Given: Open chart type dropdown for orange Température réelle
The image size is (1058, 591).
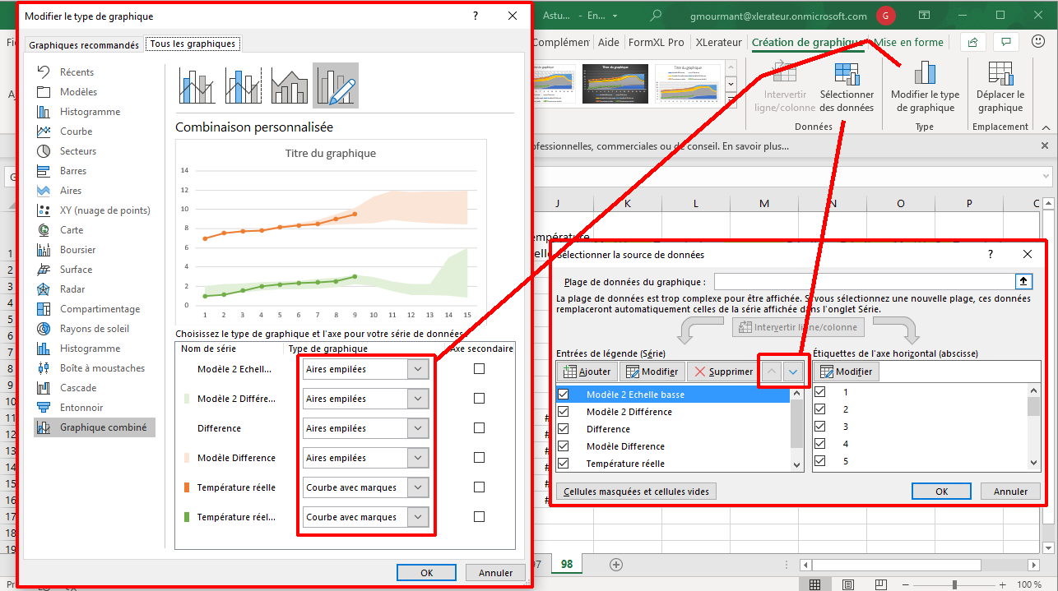Looking at the screenshot, I should (418, 487).
